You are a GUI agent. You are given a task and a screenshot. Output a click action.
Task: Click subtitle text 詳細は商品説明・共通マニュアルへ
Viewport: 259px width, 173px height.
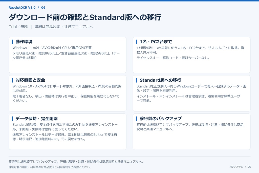64,27
